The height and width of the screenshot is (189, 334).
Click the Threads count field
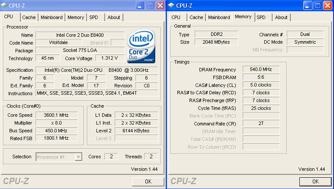pyautogui.click(x=151, y=157)
